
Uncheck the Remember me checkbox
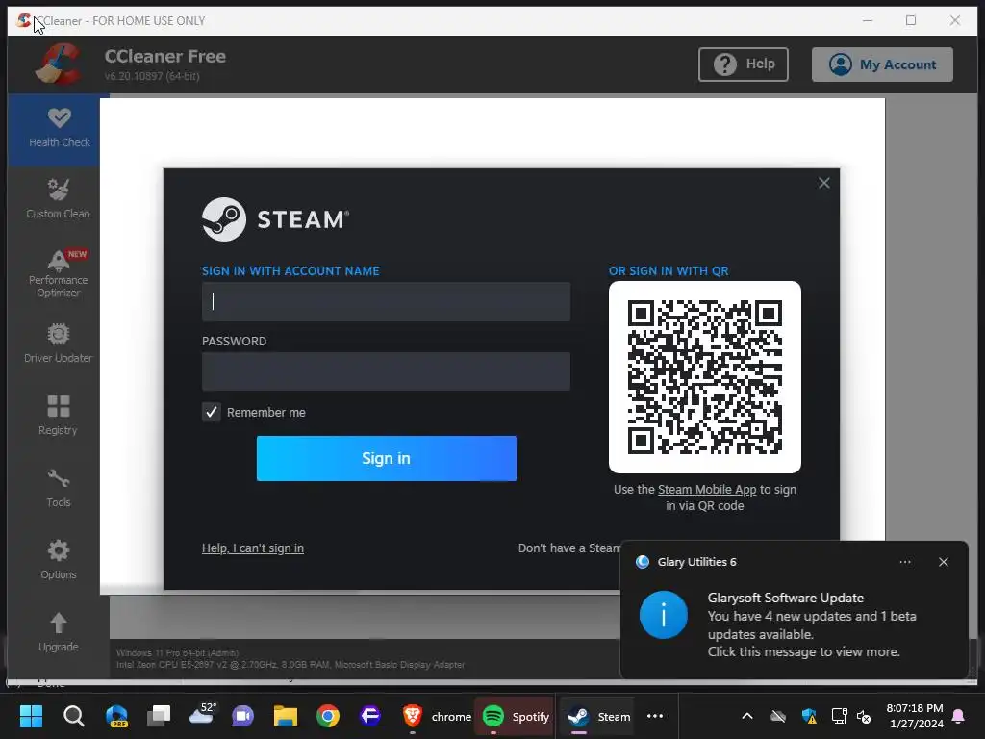tap(211, 412)
